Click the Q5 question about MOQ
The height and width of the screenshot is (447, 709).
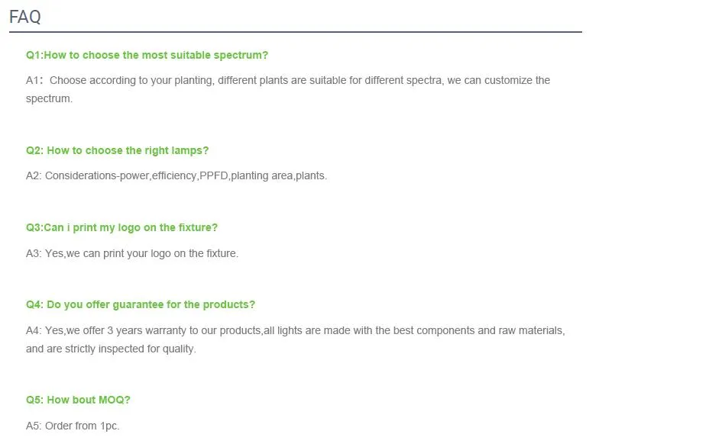coord(78,400)
